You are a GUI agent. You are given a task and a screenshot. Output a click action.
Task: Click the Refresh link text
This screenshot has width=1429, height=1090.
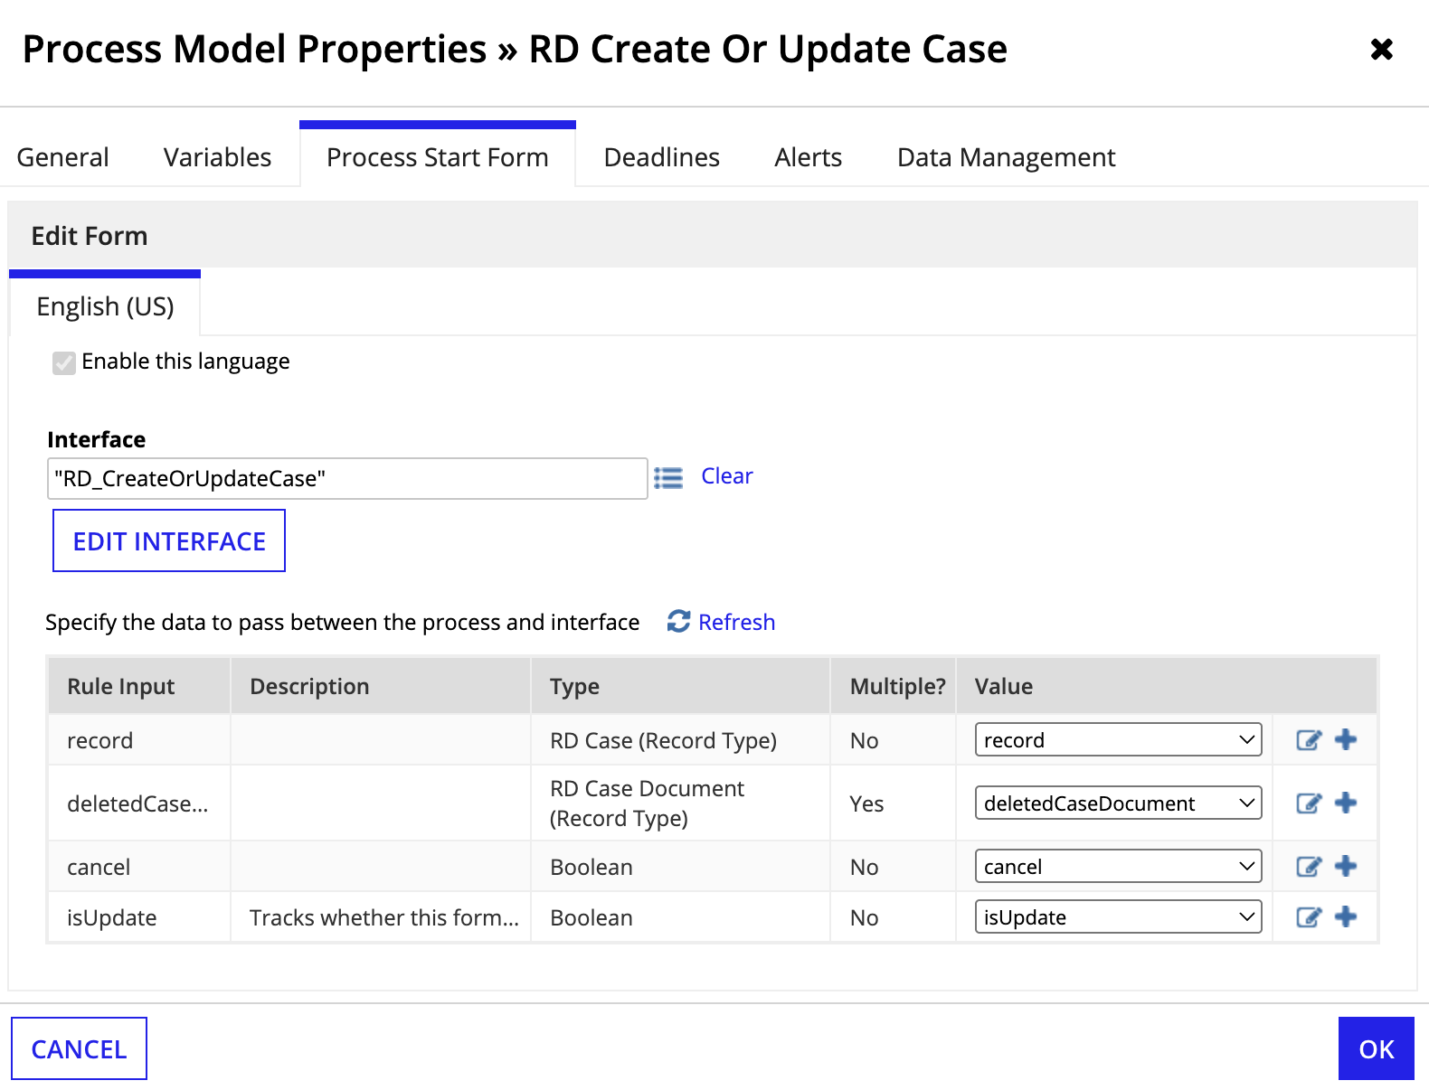737,623
